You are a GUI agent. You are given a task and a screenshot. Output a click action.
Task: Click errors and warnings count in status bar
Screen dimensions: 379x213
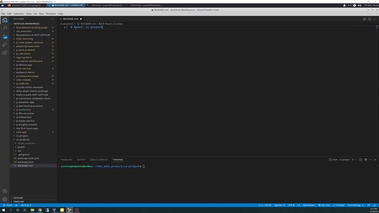coord(26,205)
